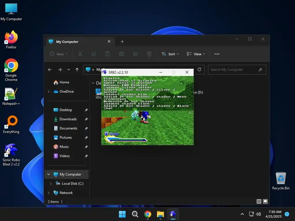This screenshot has width=295, height=221.
Task: Open Google Chrome desktop shortcut
Action: [11, 70]
